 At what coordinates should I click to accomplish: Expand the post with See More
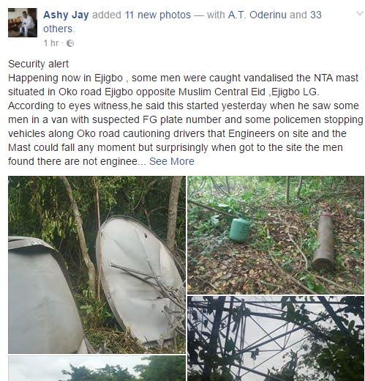click(172, 161)
